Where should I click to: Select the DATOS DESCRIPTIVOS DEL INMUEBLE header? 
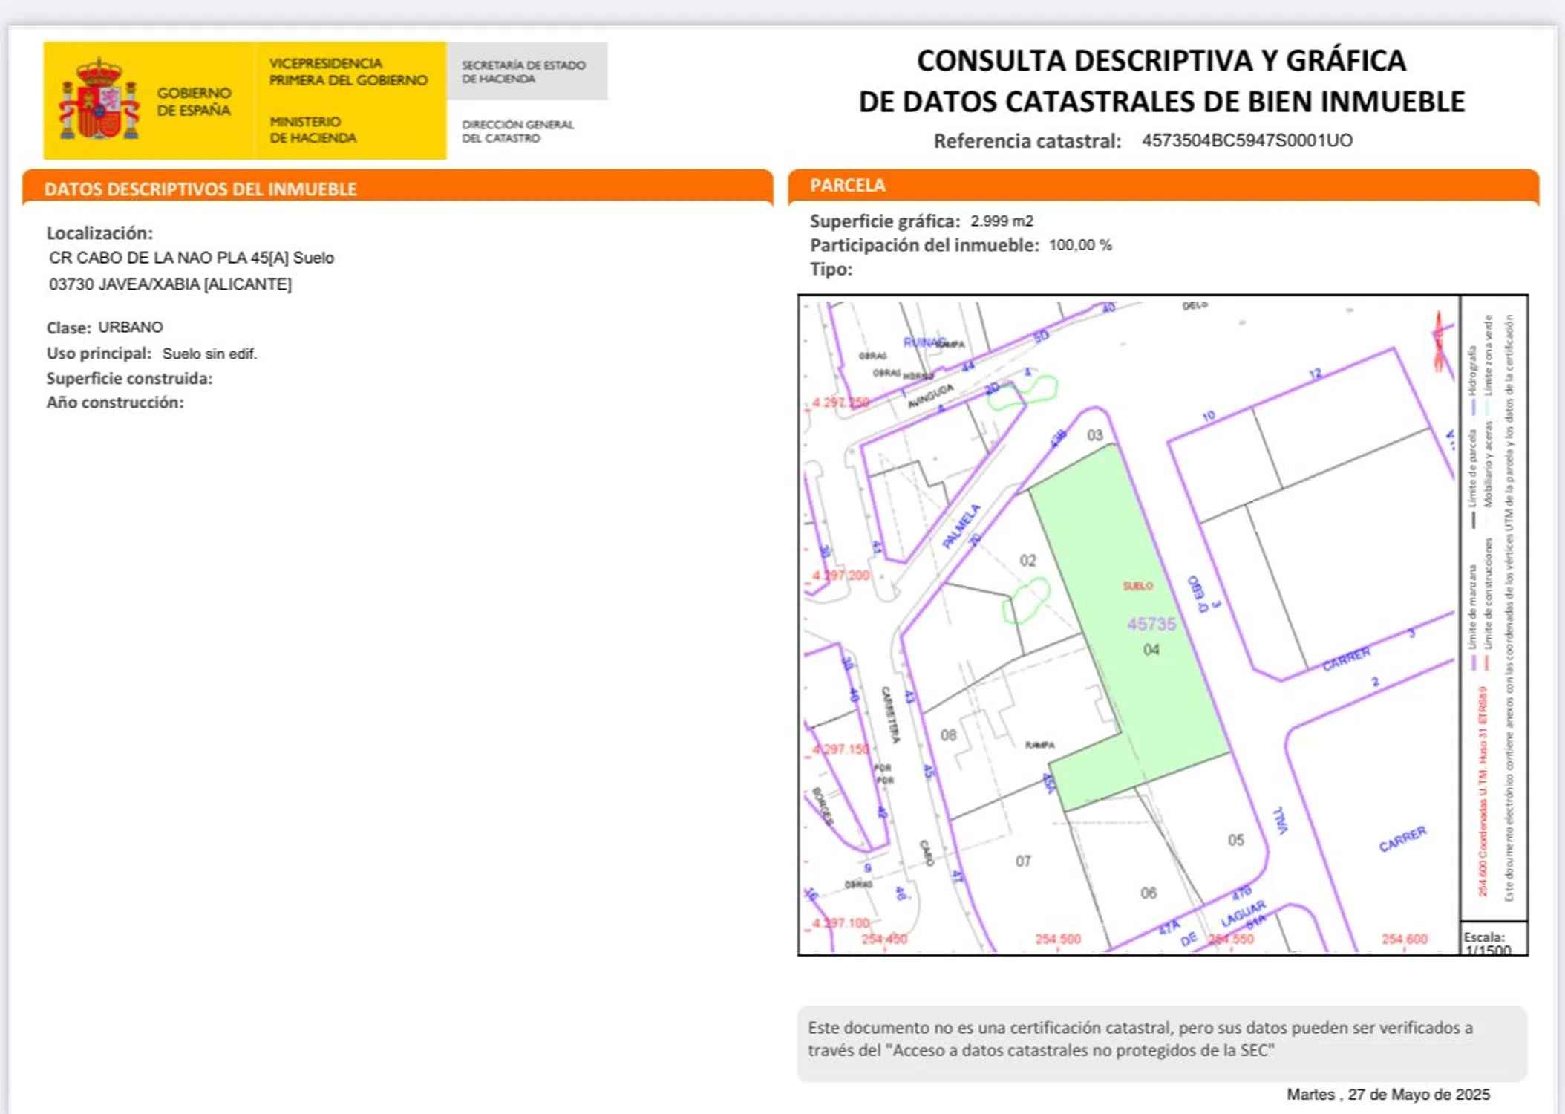coord(200,189)
